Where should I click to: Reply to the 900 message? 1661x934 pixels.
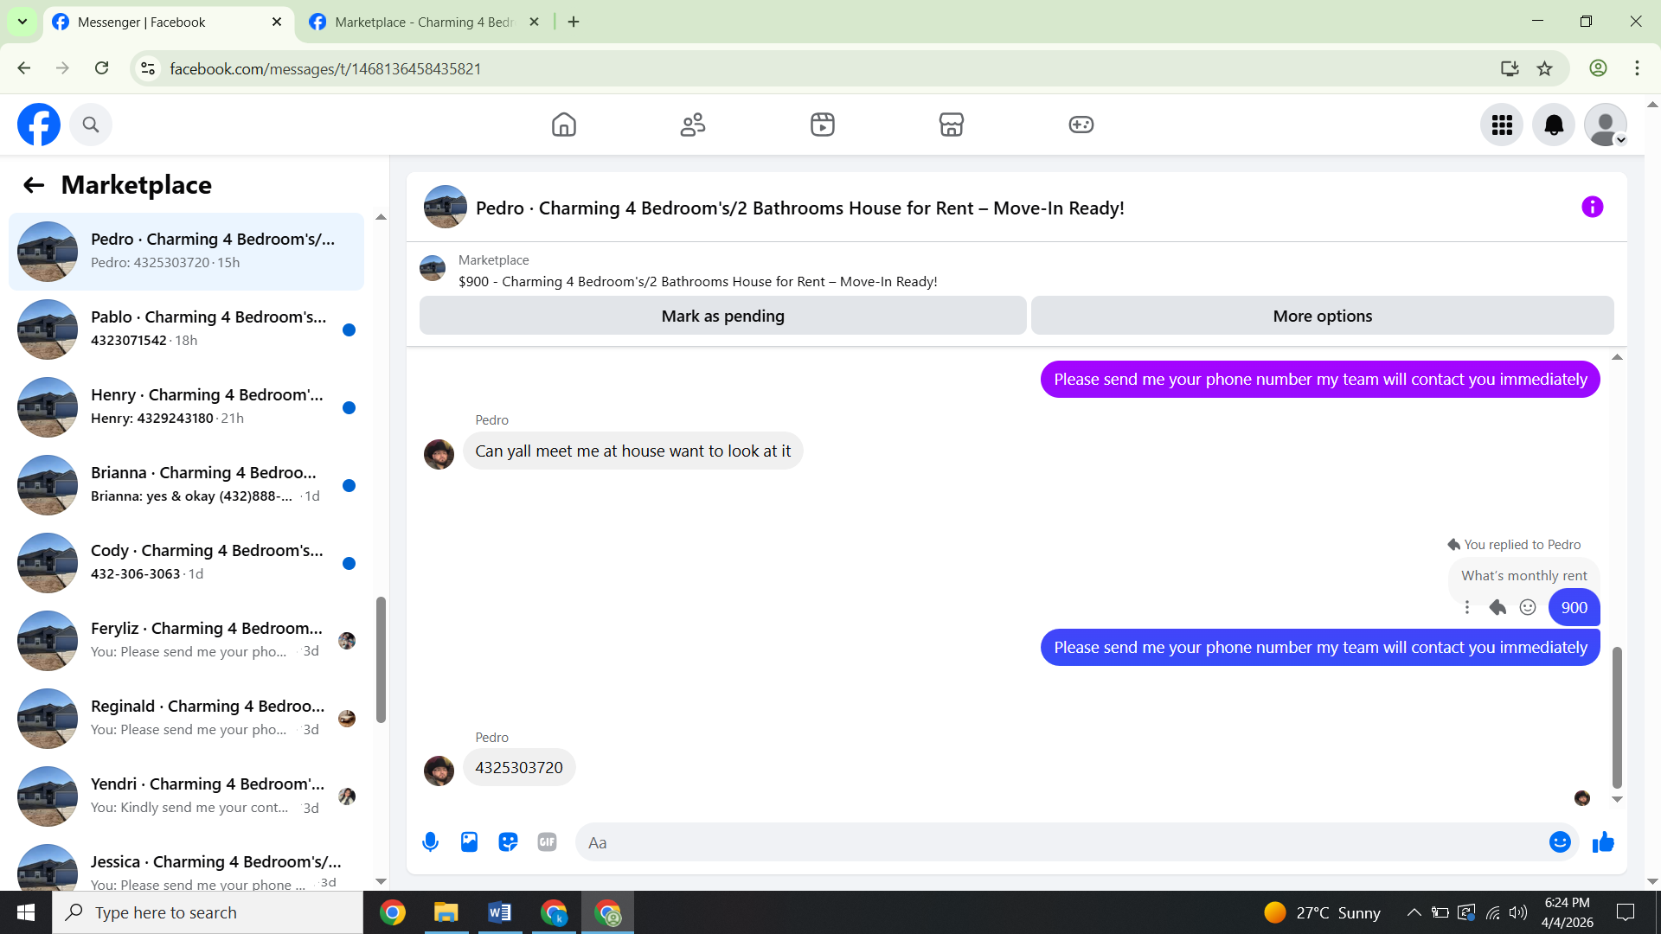(x=1497, y=608)
